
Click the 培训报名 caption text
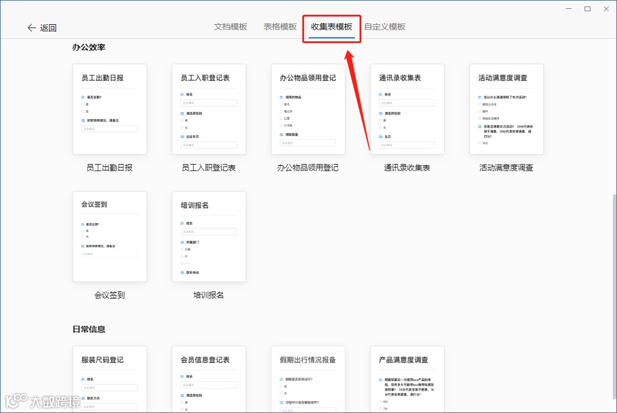tap(209, 296)
